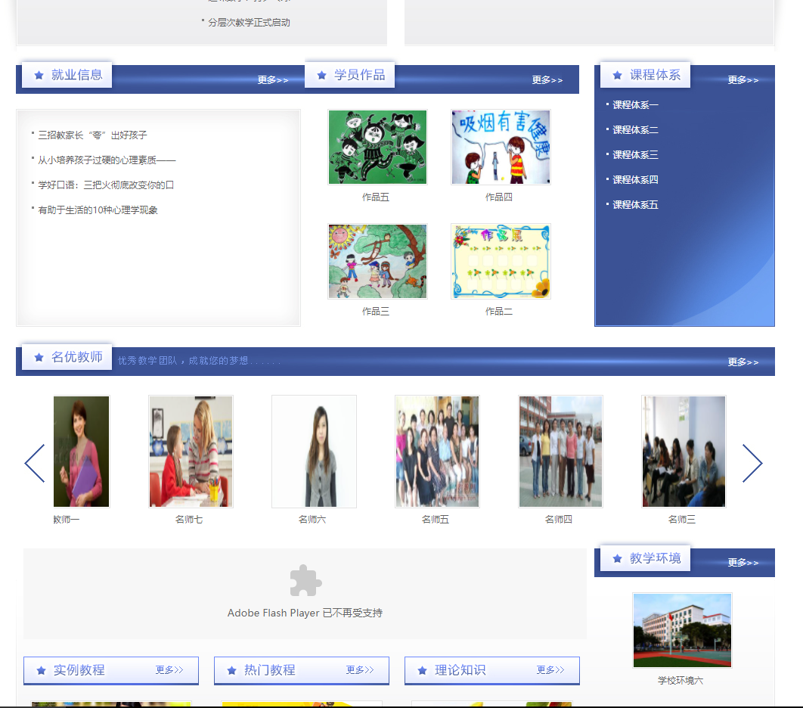Click the Adobe Flash Player 已不再受支持 message
Viewport: 803px width, 708px height.
pyautogui.click(x=305, y=613)
